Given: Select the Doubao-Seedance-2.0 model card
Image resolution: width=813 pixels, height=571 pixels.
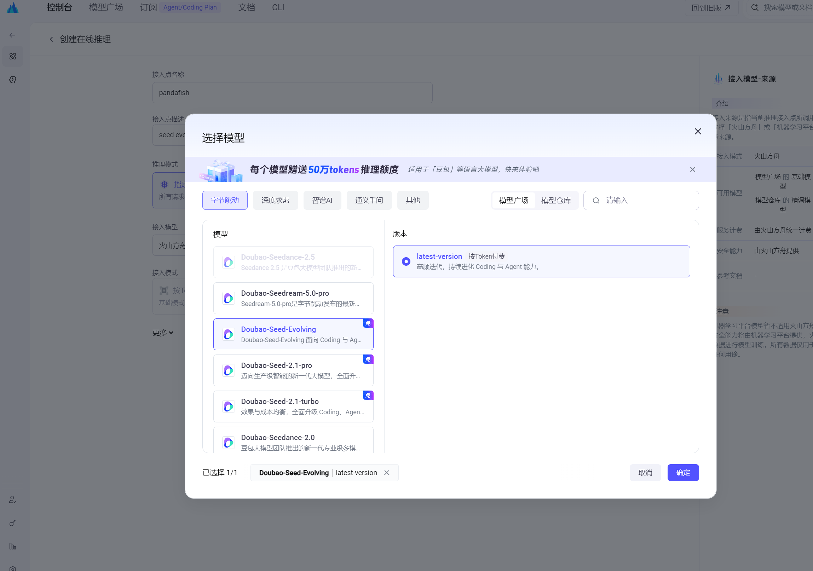Looking at the screenshot, I should (x=293, y=440).
